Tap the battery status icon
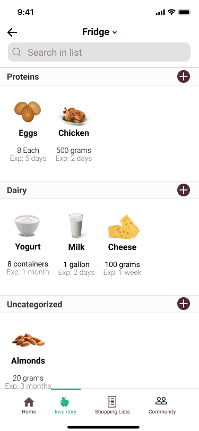The image size is (199, 431). [x=185, y=12]
